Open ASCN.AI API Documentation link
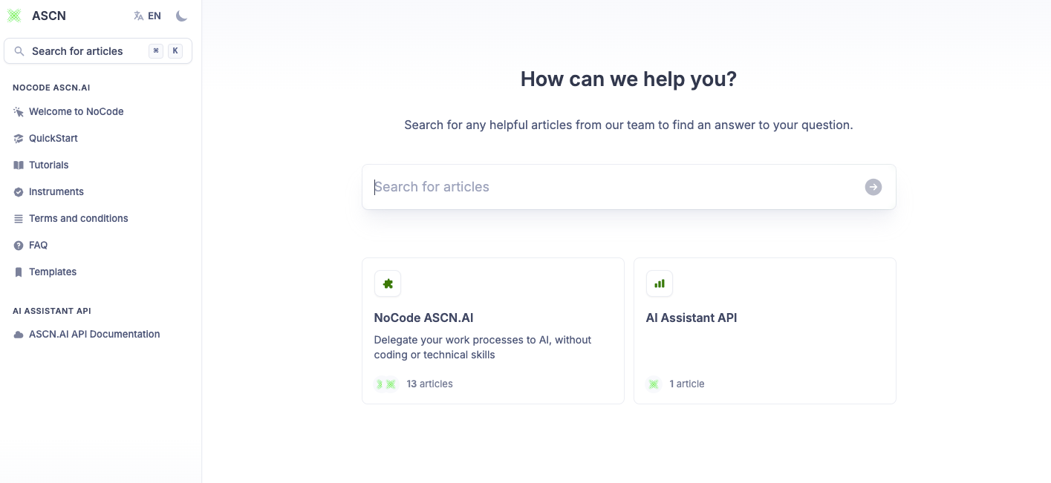The image size is (1051, 483). click(94, 334)
